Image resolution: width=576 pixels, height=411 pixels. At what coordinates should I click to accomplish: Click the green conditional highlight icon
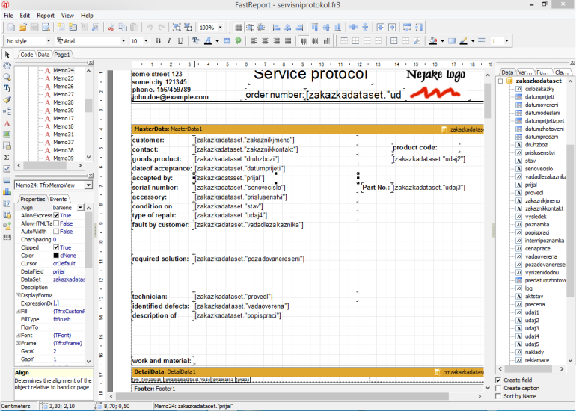238,41
